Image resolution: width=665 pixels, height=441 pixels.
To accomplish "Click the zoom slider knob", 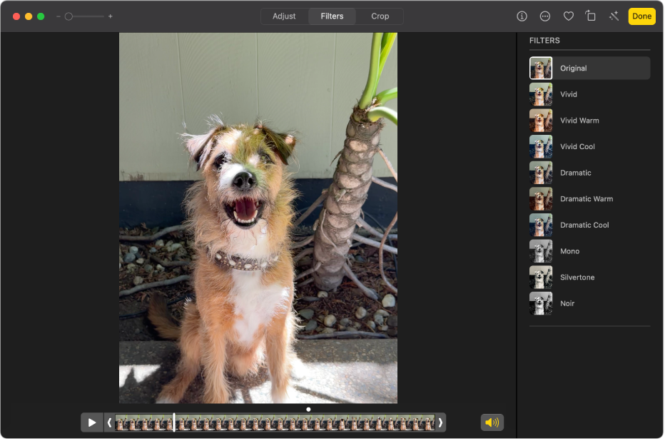I will coord(68,16).
